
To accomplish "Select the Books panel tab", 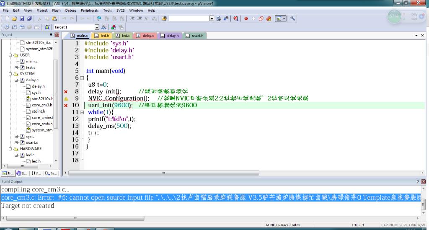I will click(x=22, y=173).
